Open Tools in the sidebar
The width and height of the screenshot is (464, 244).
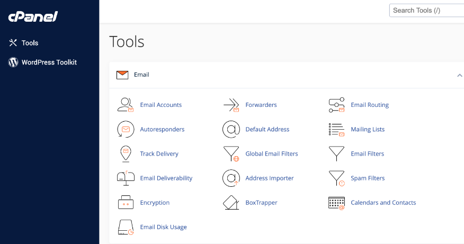30,43
